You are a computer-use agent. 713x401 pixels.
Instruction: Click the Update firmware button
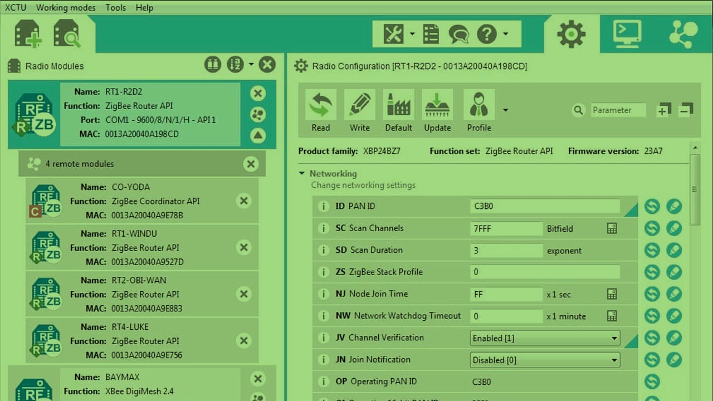(x=437, y=111)
